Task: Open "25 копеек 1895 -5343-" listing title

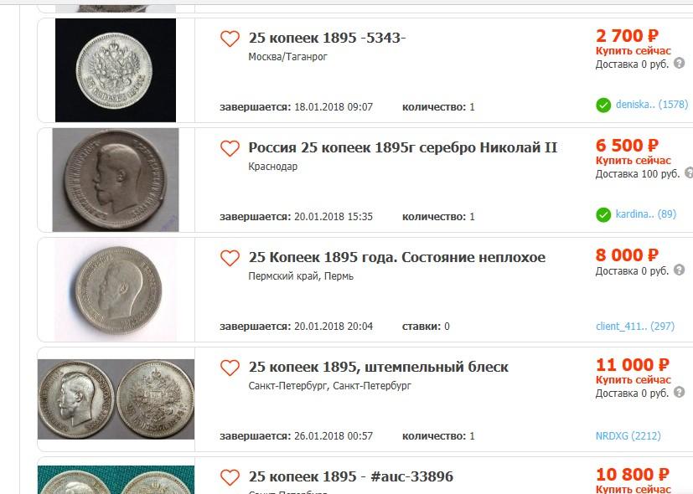Action: coord(327,39)
